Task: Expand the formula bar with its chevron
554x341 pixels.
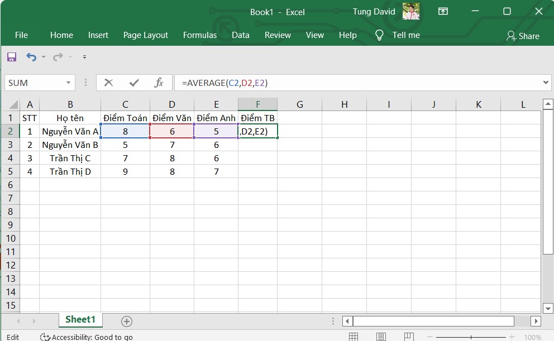Action: tap(546, 83)
